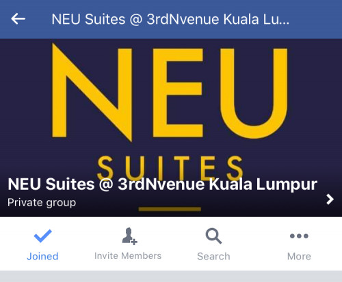Expand group info with the right chevron

pos(330,199)
